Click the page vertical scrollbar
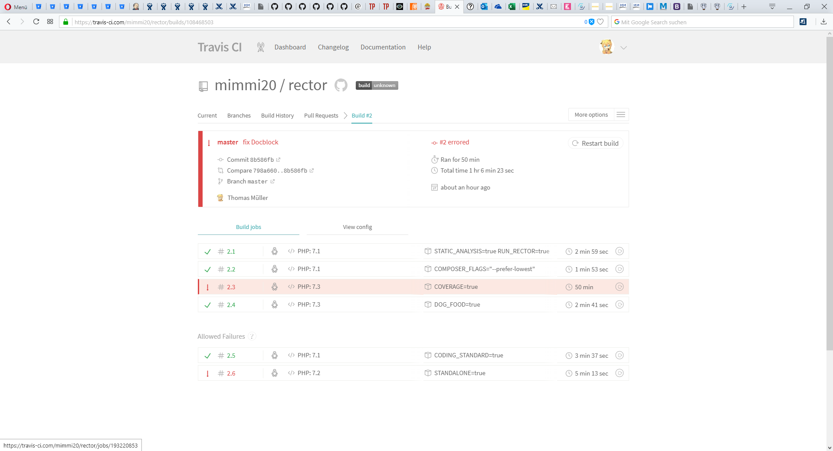Viewport: 833px width, 451px height. pyautogui.click(x=830, y=193)
